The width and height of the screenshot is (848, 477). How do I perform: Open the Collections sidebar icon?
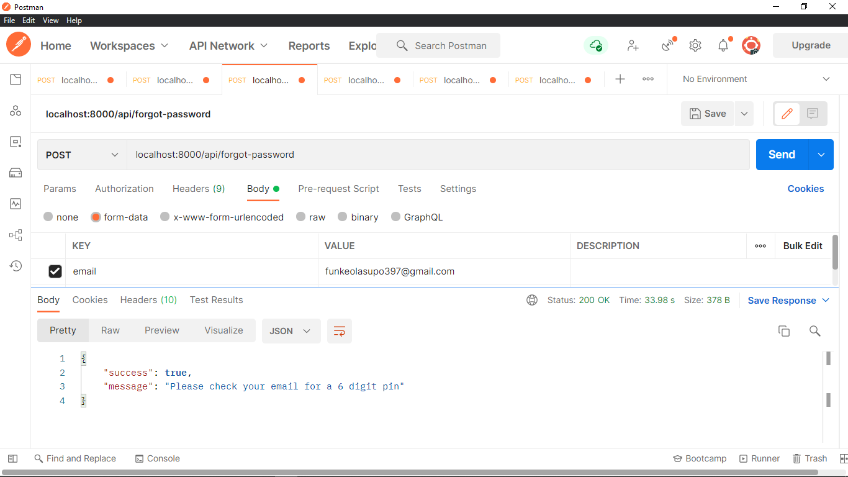tap(16, 79)
